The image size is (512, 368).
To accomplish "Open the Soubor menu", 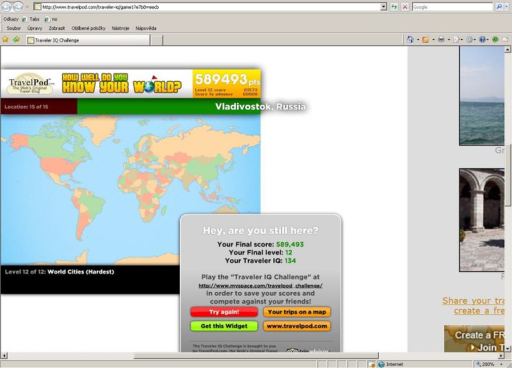I will 13,28.
